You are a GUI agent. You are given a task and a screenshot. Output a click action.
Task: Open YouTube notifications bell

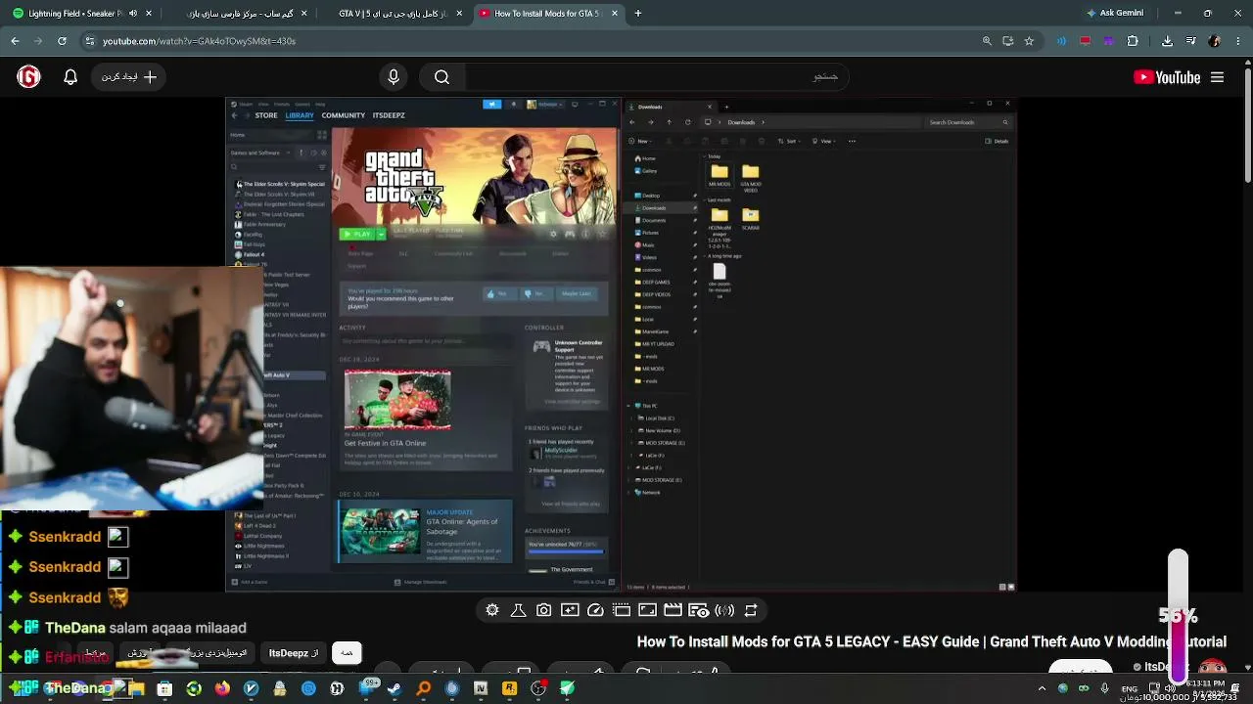(x=70, y=77)
